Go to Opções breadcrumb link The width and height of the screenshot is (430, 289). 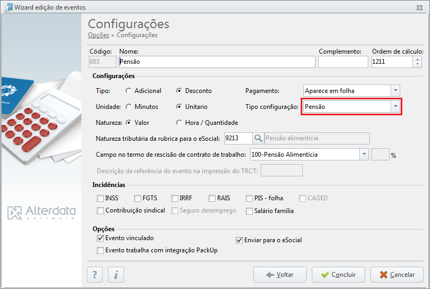pyautogui.click(x=98, y=35)
